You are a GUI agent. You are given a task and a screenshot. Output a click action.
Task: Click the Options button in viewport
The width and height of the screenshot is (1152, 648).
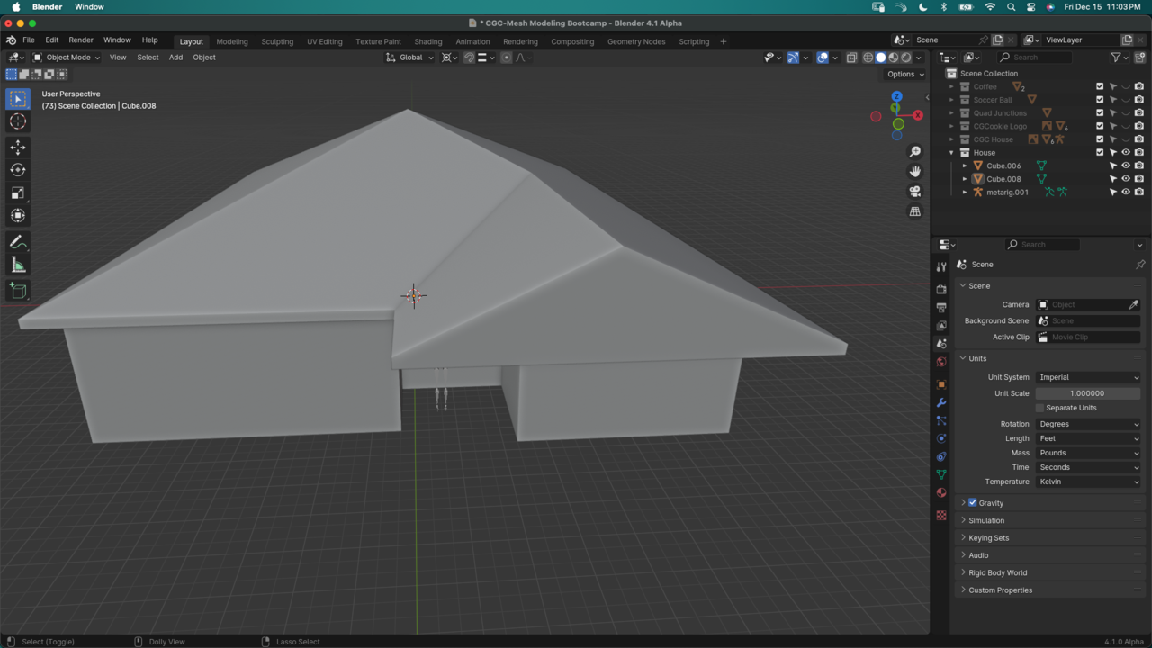click(904, 75)
